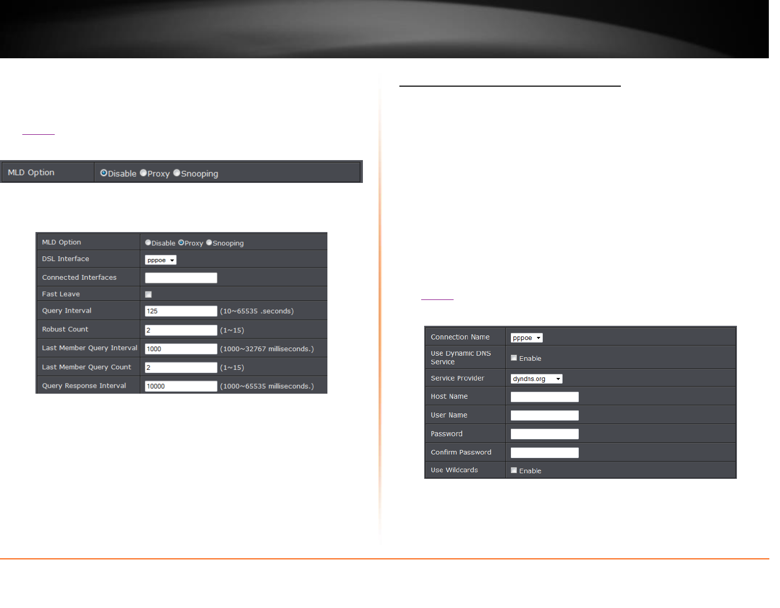Click the '(1000~65535 milliseconds.)' range text
The image size is (780, 608).
[267, 386]
